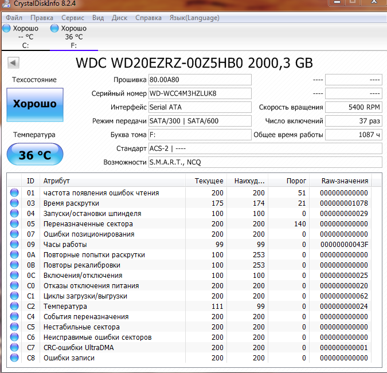Click status orb of attribute 07 row
This screenshot has width=387, height=373.
point(14,234)
